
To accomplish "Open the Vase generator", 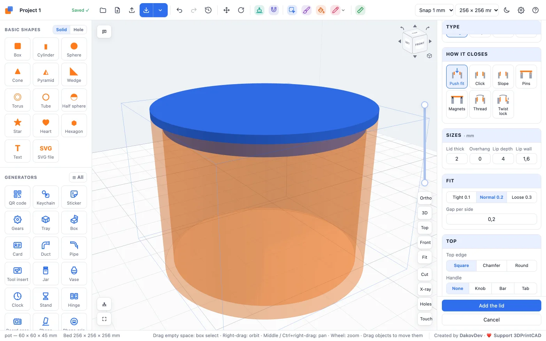I will click(x=74, y=274).
